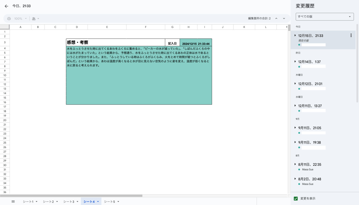This screenshot has height=205, width=359.
Task: Expand the 12月12日、21:01 version
Action: tap(295, 84)
